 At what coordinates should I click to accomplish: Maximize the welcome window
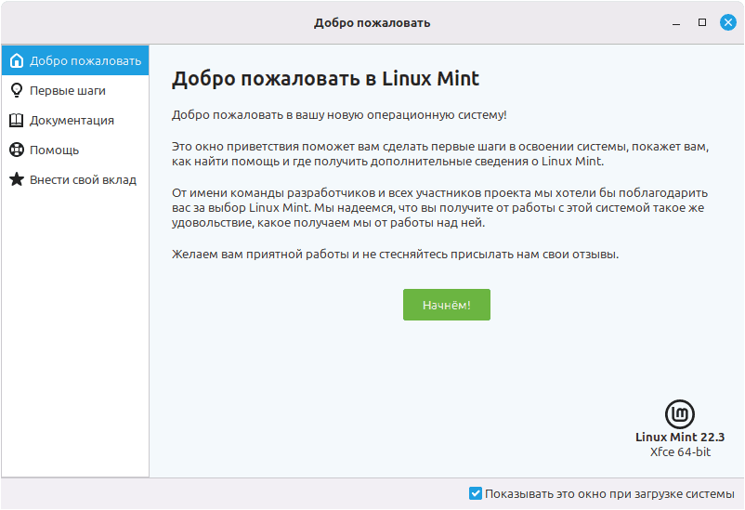tap(702, 22)
